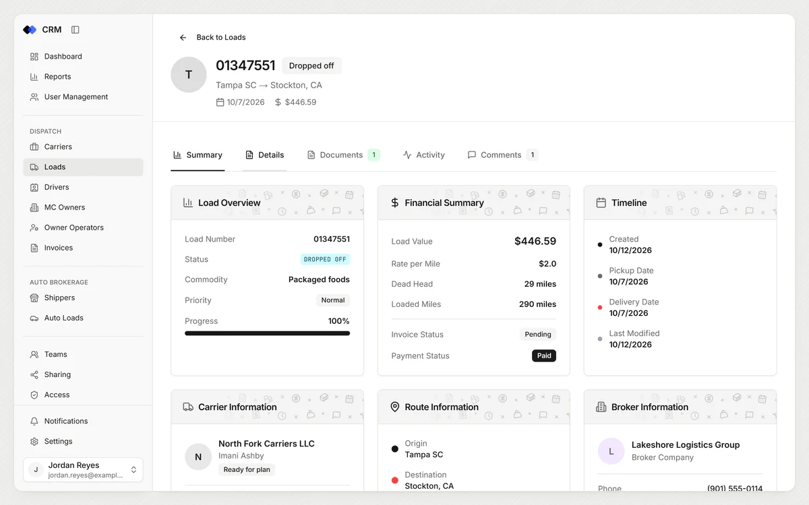Click the 100% progress bar
This screenshot has width=809, height=505.
tap(267, 333)
